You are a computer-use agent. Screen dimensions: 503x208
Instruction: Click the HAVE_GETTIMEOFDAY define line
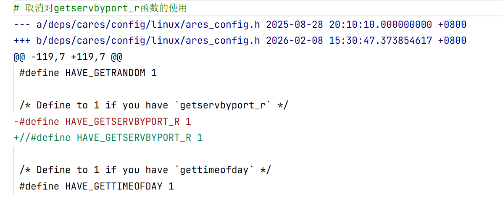pyautogui.click(x=97, y=186)
